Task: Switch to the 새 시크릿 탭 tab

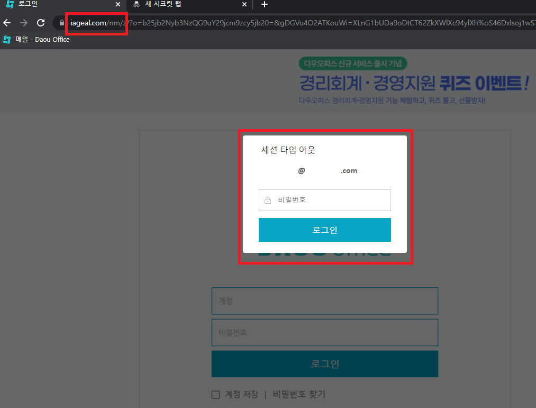Action: pyautogui.click(x=185, y=4)
